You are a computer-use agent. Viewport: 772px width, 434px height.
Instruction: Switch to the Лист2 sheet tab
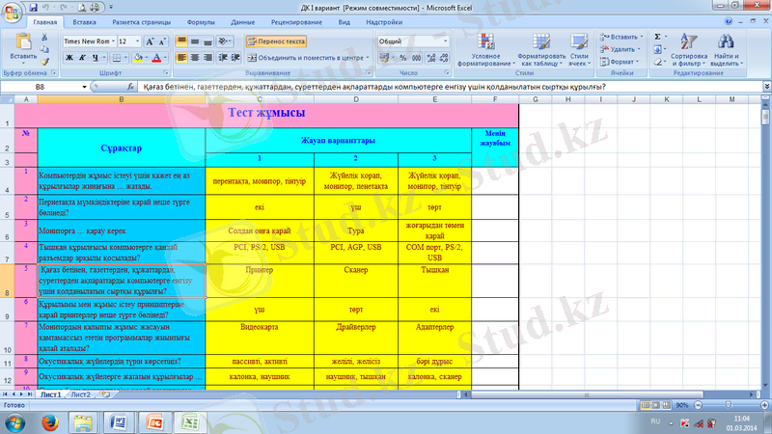pos(80,394)
